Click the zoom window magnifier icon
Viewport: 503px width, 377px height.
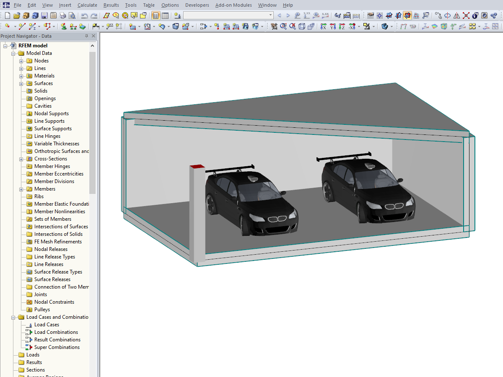click(x=283, y=26)
